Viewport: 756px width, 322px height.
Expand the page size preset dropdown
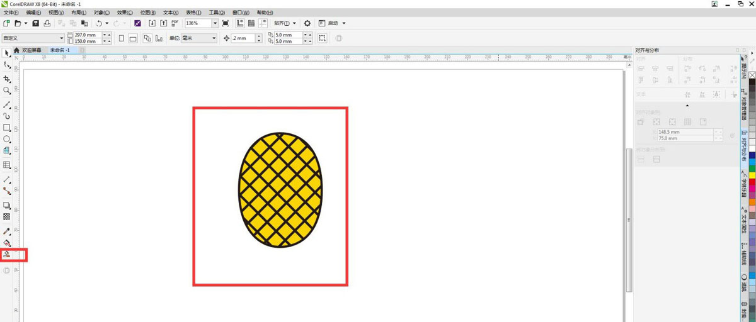pyautogui.click(x=61, y=38)
